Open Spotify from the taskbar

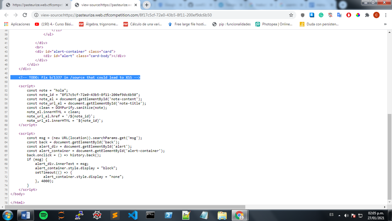tap(44, 215)
